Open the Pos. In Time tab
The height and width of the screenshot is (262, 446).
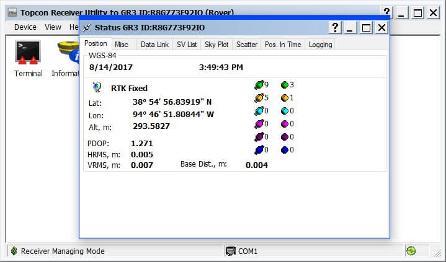click(x=282, y=44)
